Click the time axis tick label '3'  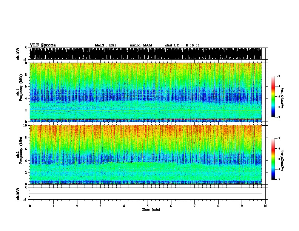(x=100, y=206)
